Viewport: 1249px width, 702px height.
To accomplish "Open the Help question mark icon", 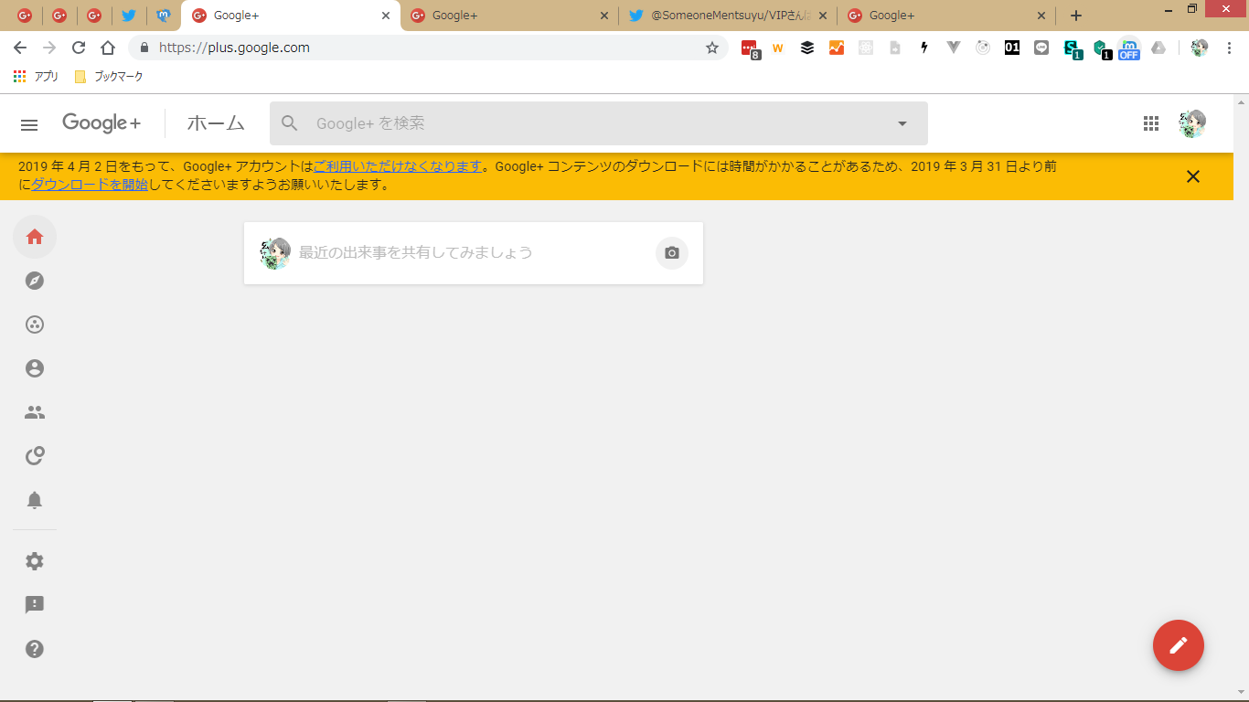I will [x=35, y=649].
